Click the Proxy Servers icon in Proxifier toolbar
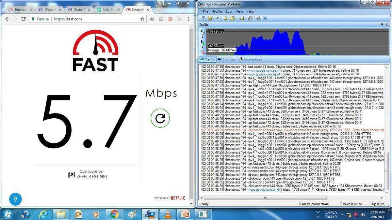This screenshot has width=392, height=220. point(204,18)
